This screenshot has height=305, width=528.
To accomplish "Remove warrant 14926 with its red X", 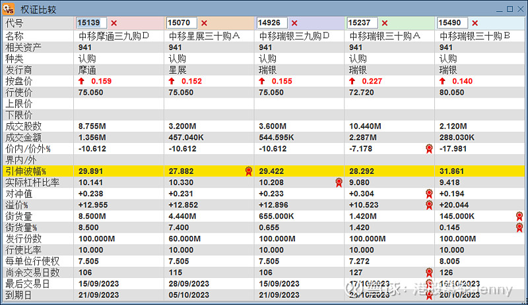I will [294, 23].
